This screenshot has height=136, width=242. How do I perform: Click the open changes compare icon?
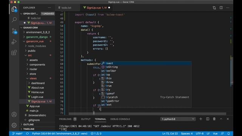tap(214, 8)
